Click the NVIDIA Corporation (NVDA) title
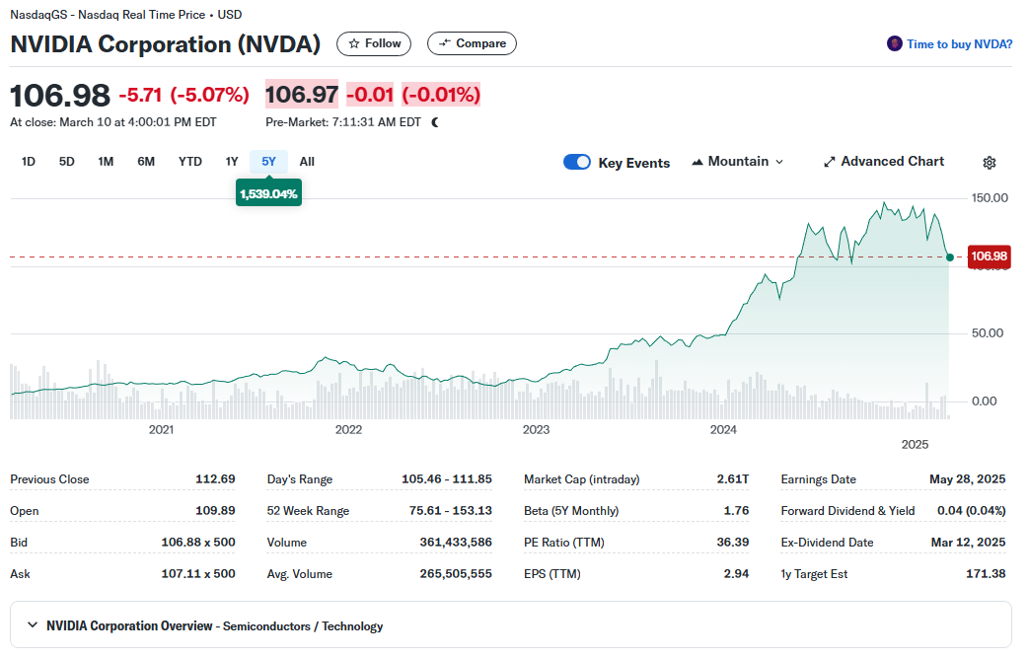This screenshot has width=1027, height=658. coord(166,44)
